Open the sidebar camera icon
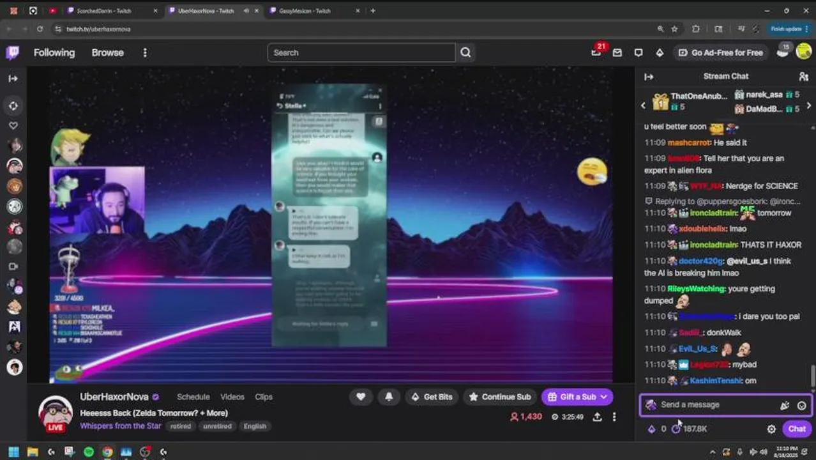The image size is (816, 460). coord(13,266)
